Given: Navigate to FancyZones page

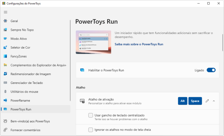Looking at the screenshot, I should [x=35, y=56].
